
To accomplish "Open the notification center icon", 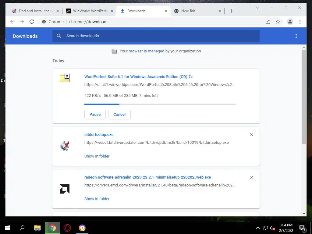I will tap(303, 229).
